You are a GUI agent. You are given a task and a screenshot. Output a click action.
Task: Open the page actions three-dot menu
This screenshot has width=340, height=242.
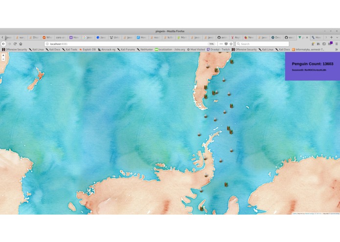tap(221, 44)
